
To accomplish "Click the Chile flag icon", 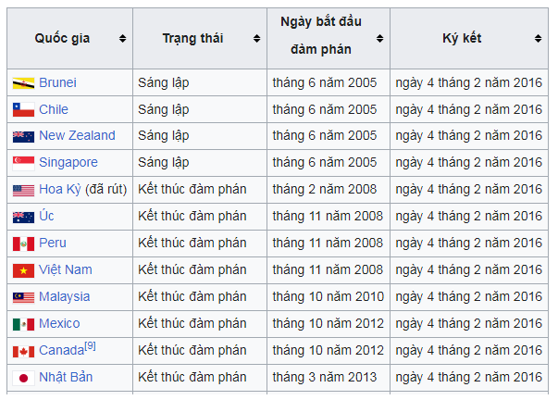I will point(23,110).
